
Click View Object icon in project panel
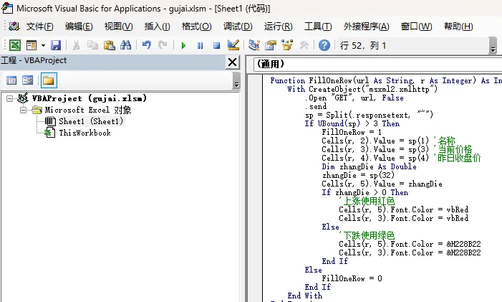(27, 80)
